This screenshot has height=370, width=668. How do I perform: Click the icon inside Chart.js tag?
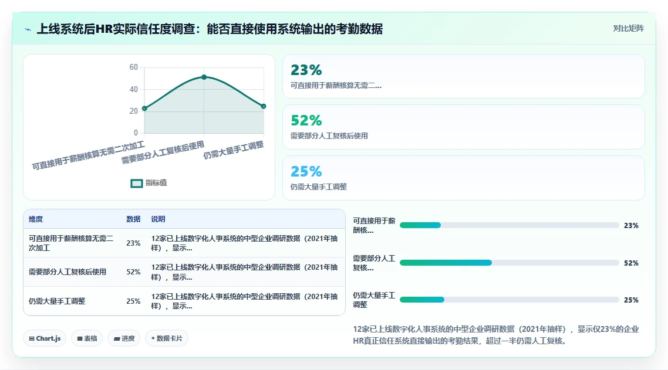point(32,338)
